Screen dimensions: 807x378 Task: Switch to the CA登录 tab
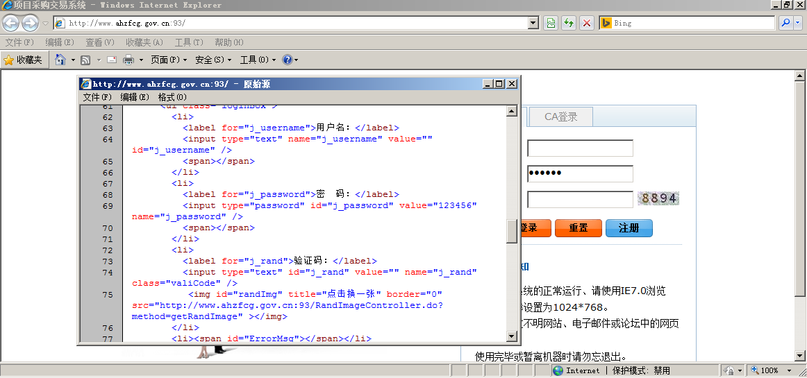pyautogui.click(x=561, y=117)
